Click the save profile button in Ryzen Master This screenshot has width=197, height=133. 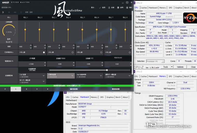pyautogui.click(x=74, y=89)
